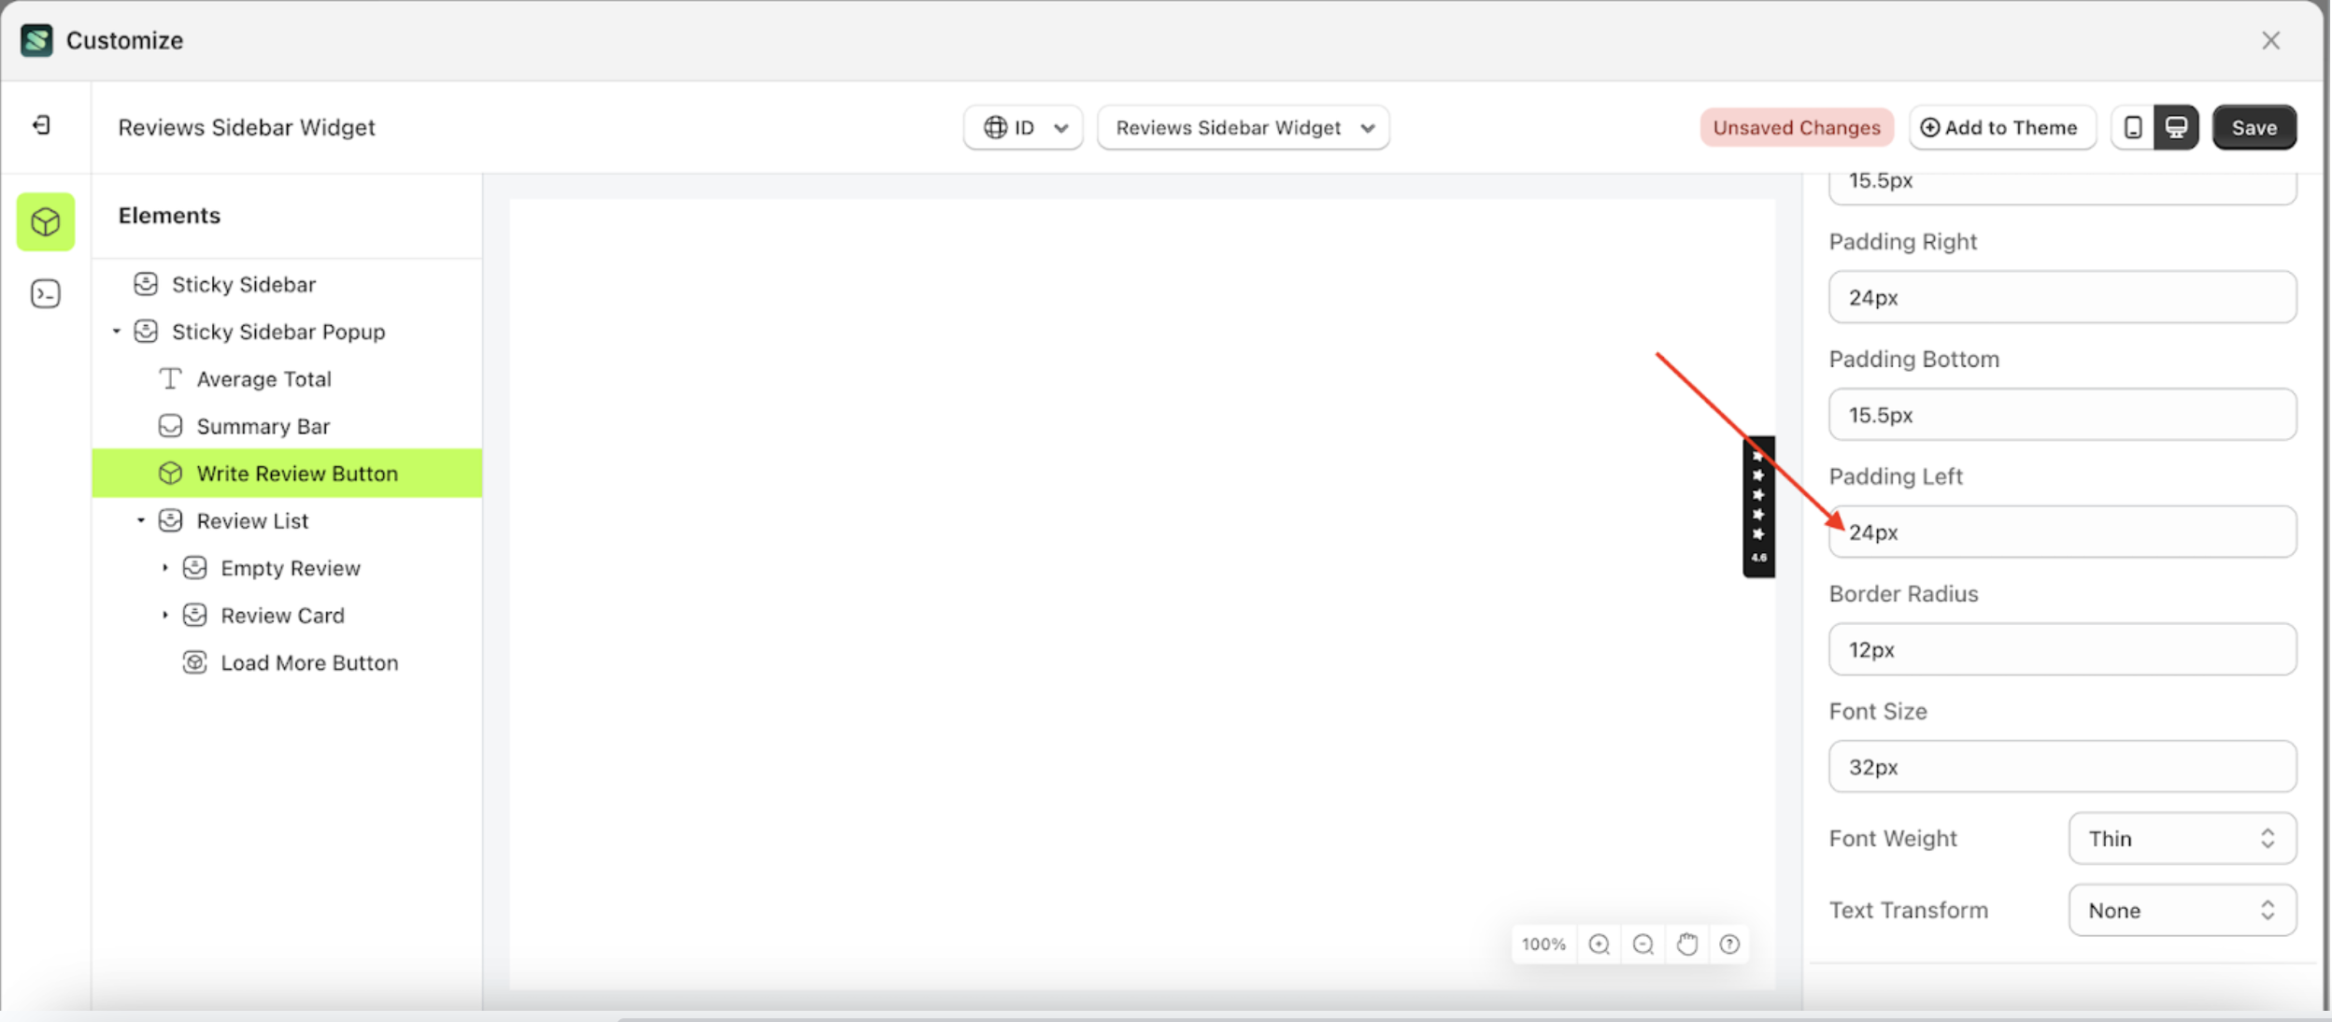Image resolution: width=2332 pixels, height=1022 pixels.
Task: Open the canvas help icon
Action: (1730, 944)
